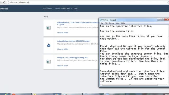Click the Notepad scroll-left arrow

(x=101, y=85)
